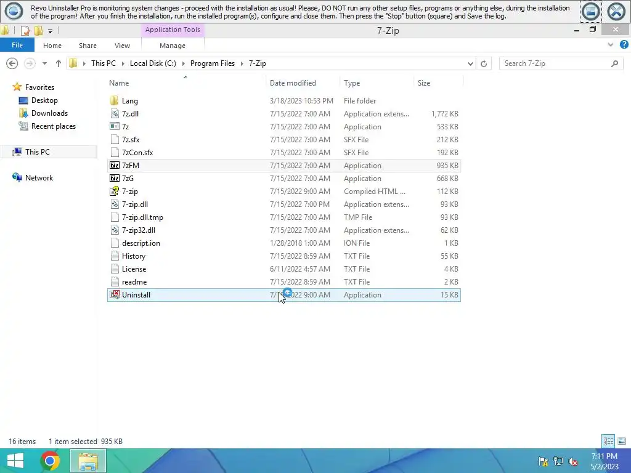Viewport: 631px width, 473px height.
Task: Switch to large icons view layout
Action: [622, 441]
